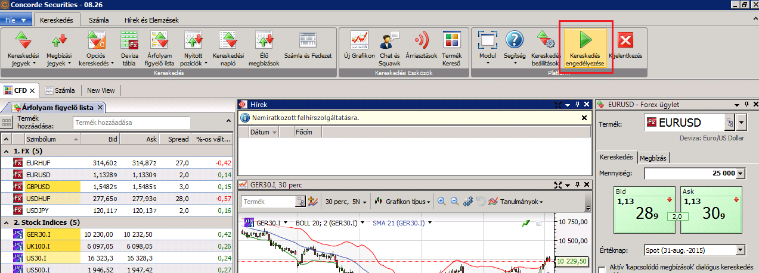Show Nyitott pozíciók open positions

coord(194,49)
